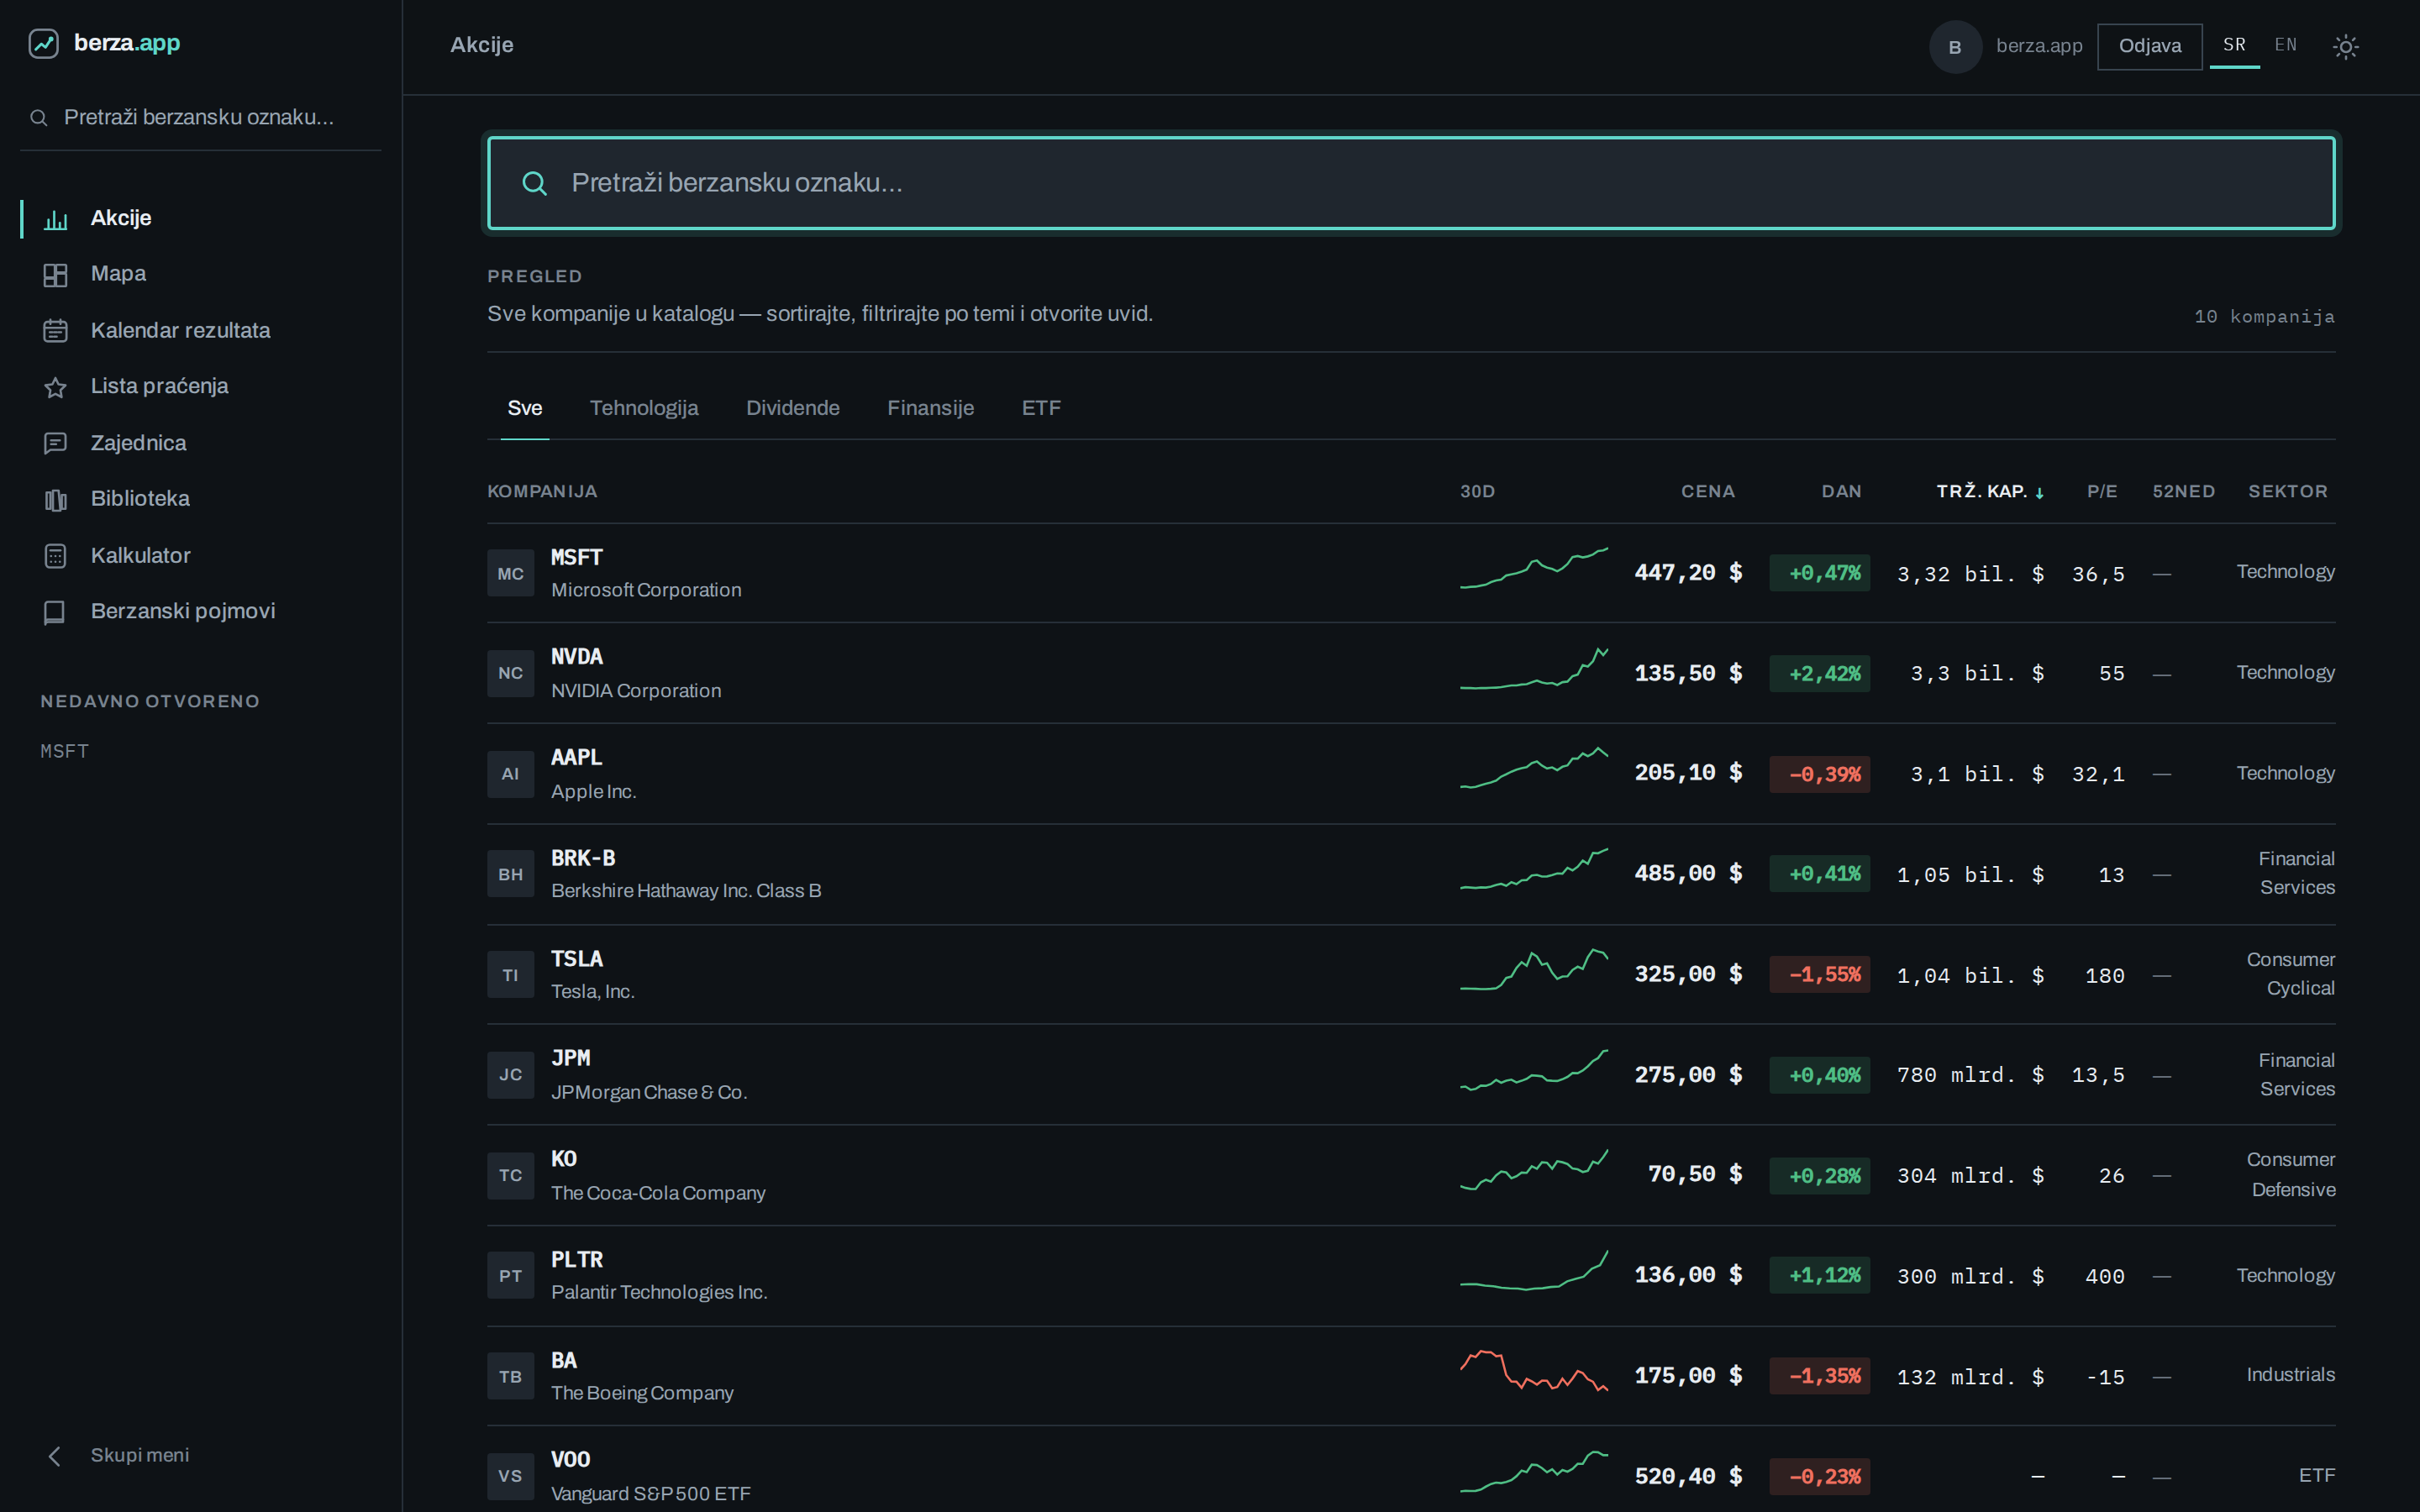Select the Finansije filter tab
The width and height of the screenshot is (2420, 1512).
tap(930, 408)
